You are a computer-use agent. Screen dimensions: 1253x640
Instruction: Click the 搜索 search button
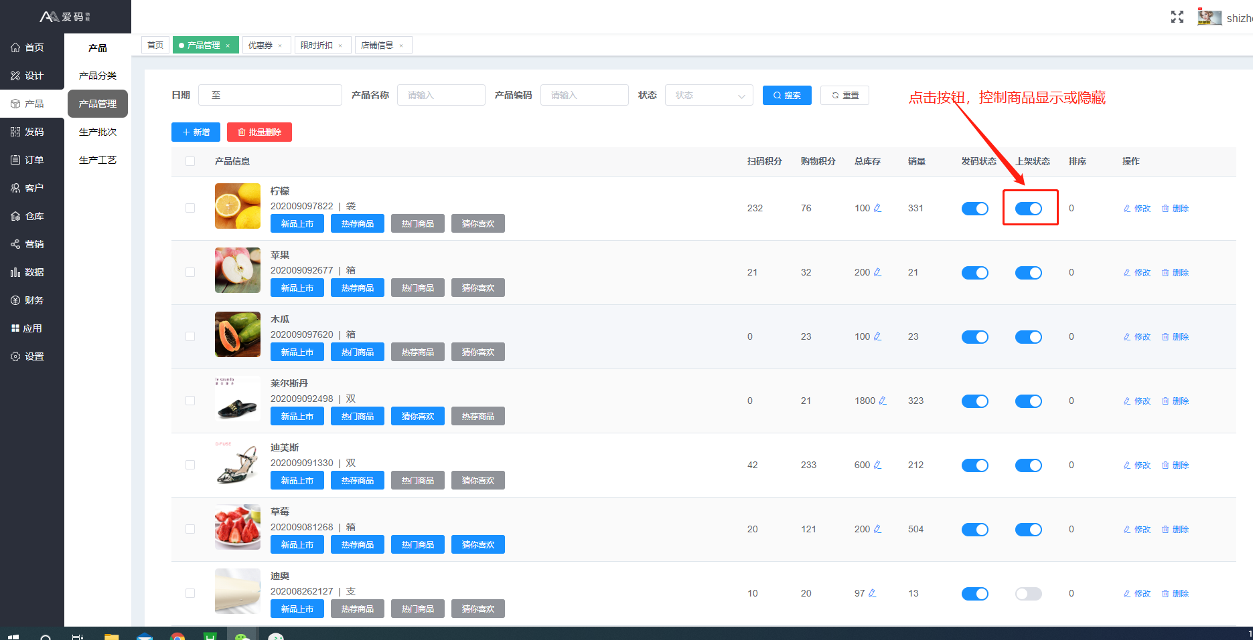click(787, 95)
